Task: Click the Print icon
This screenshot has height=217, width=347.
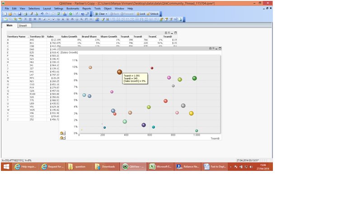Action: pos(25,14)
